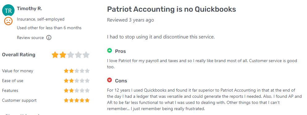Click the Insurance, self-employed text

coord(41,19)
